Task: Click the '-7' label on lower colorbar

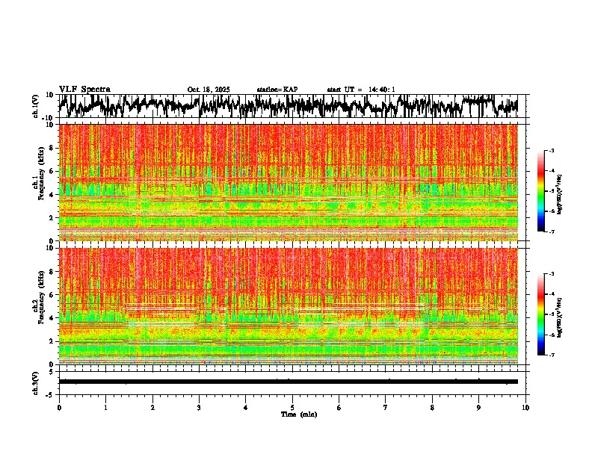Action: click(x=552, y=355)
